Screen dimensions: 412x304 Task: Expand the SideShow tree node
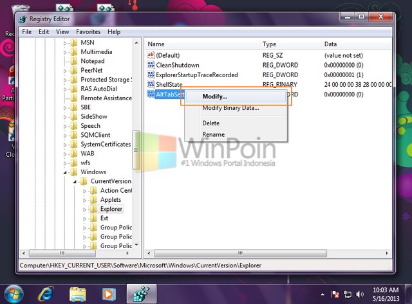pyautogui.click(x=65, y=117)
